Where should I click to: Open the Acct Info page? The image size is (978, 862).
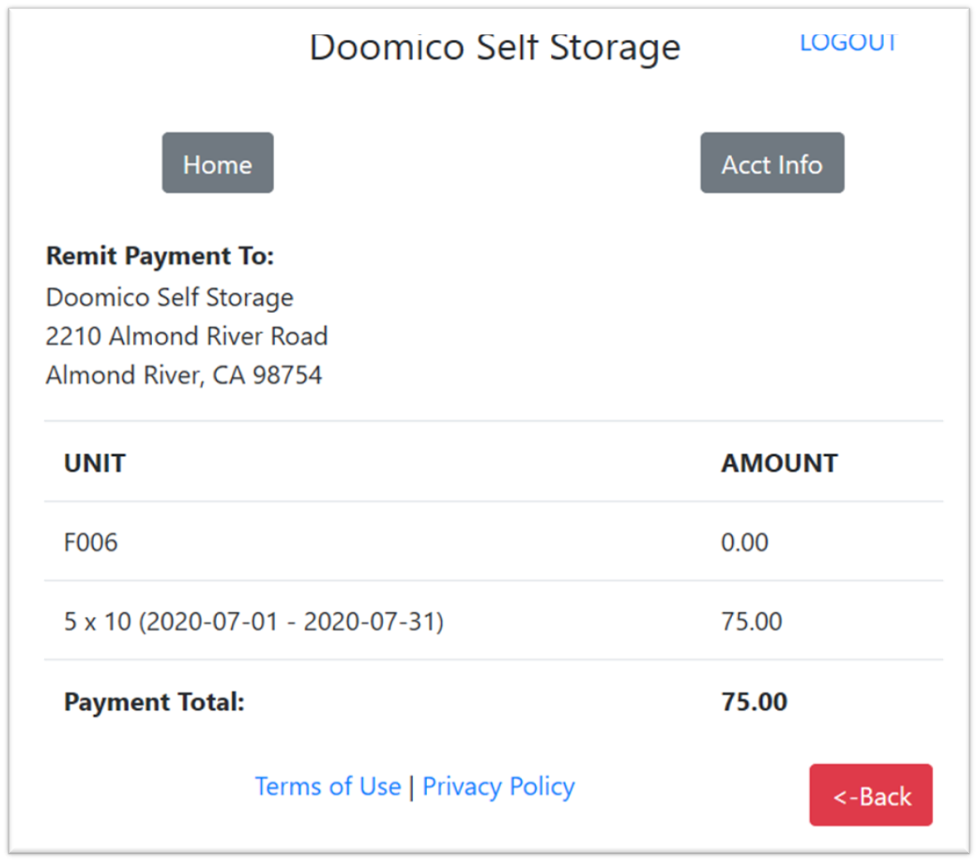[x=772, y=164]
